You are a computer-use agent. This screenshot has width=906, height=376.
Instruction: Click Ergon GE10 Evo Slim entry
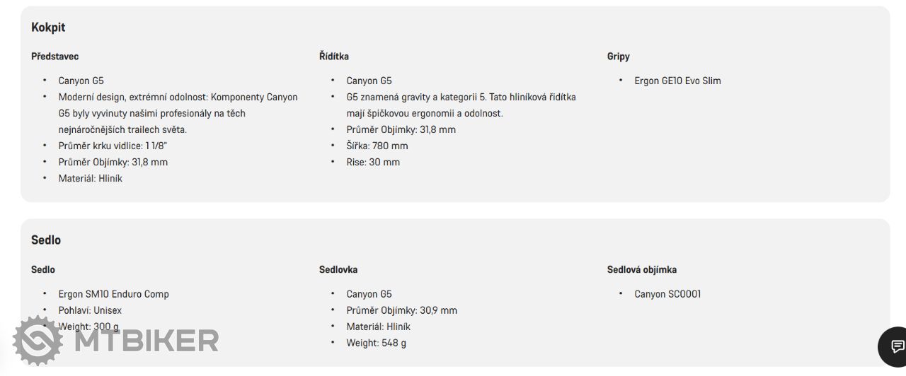[x=677, y=81]
